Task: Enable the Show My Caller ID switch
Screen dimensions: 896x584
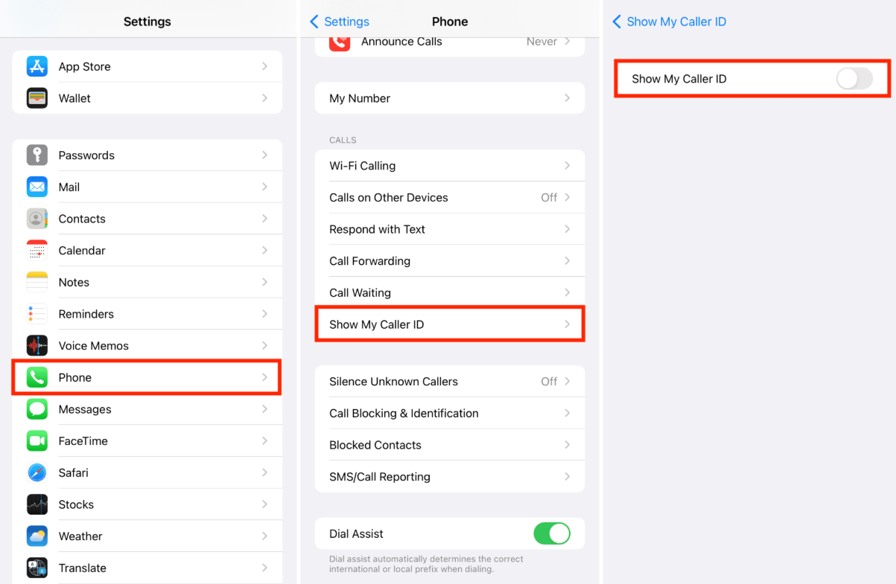Action: point(854,79)
